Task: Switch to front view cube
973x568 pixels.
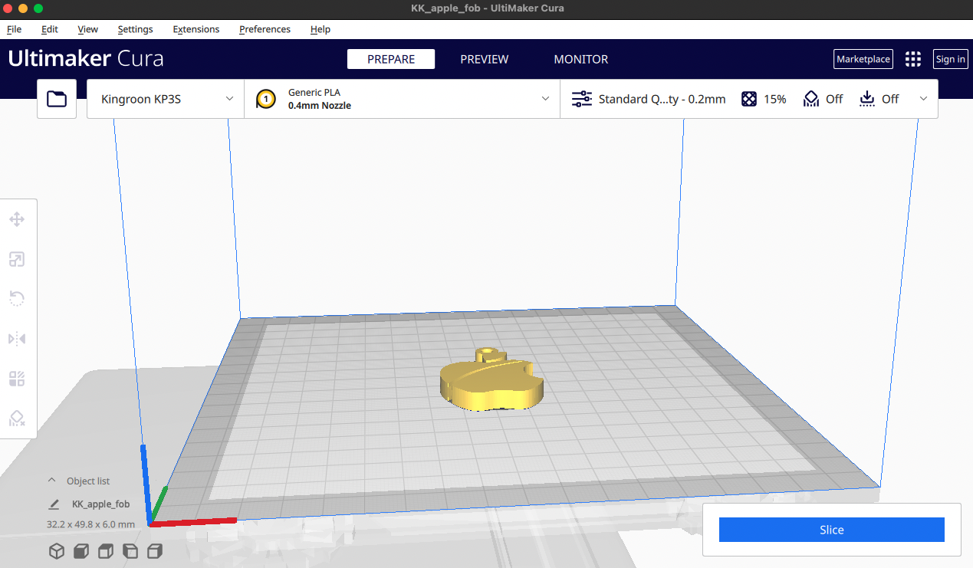Action: click(x=81, y=550)
